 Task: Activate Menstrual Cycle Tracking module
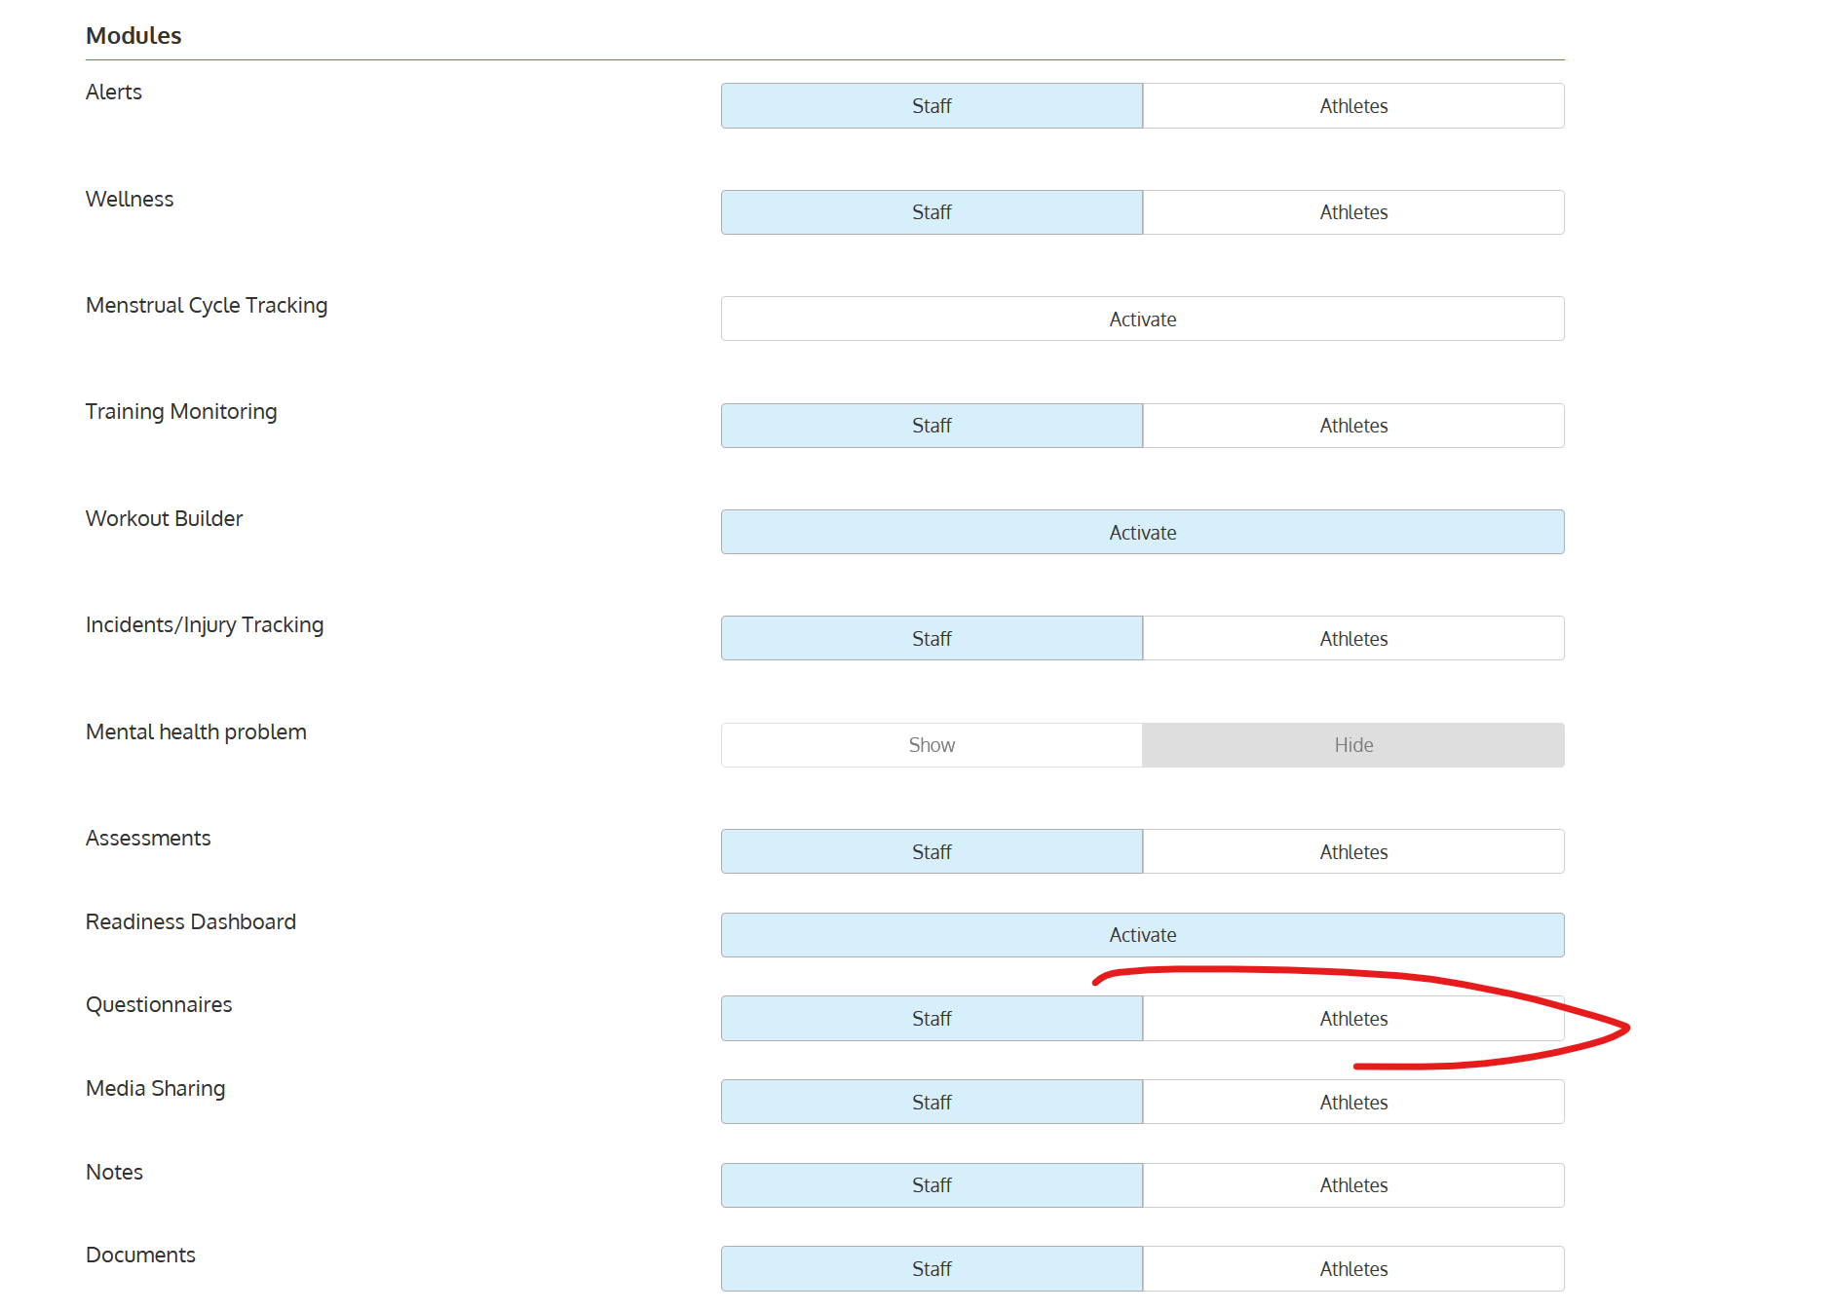click(x=1143, y=319)
